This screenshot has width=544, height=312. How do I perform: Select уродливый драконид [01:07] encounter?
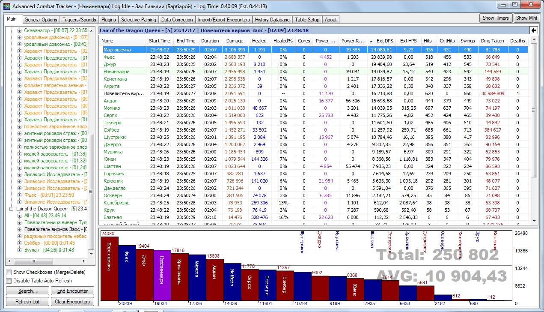(56, 37)
